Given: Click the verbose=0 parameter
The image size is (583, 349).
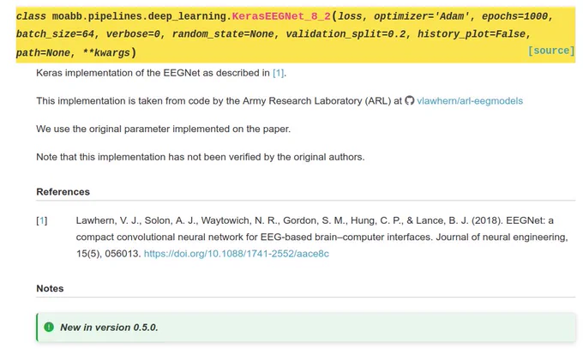Looking at the screenshot, I should point(133,34).
